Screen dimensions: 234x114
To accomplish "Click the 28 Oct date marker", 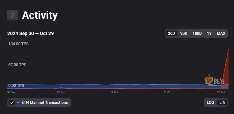I will tap(221, 92).
